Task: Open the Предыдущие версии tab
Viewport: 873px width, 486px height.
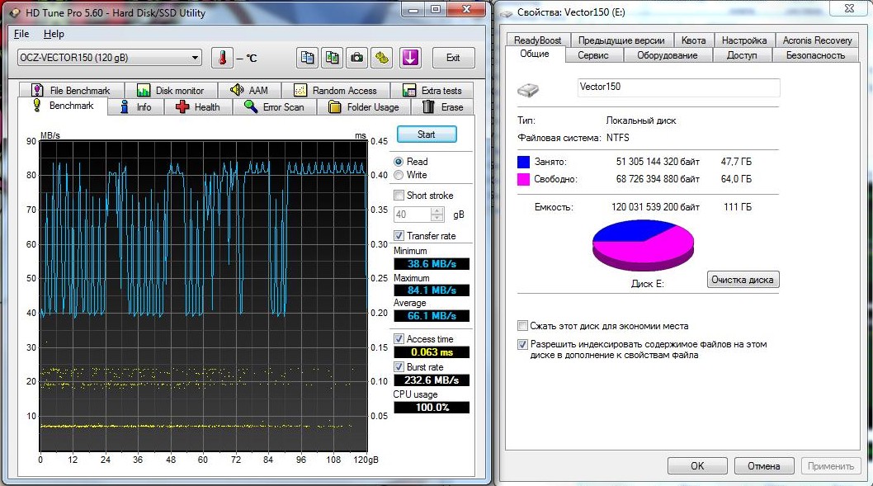Action: click(621, 40)
